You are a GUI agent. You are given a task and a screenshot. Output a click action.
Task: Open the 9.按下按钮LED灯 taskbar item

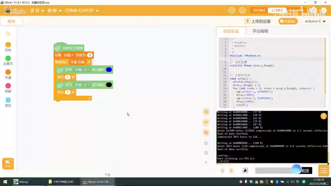pos(63,182)
